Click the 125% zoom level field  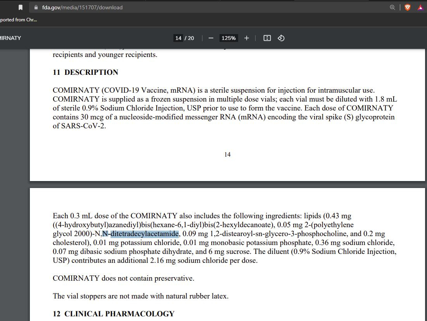pyautogui.click(x=228, y=38)
